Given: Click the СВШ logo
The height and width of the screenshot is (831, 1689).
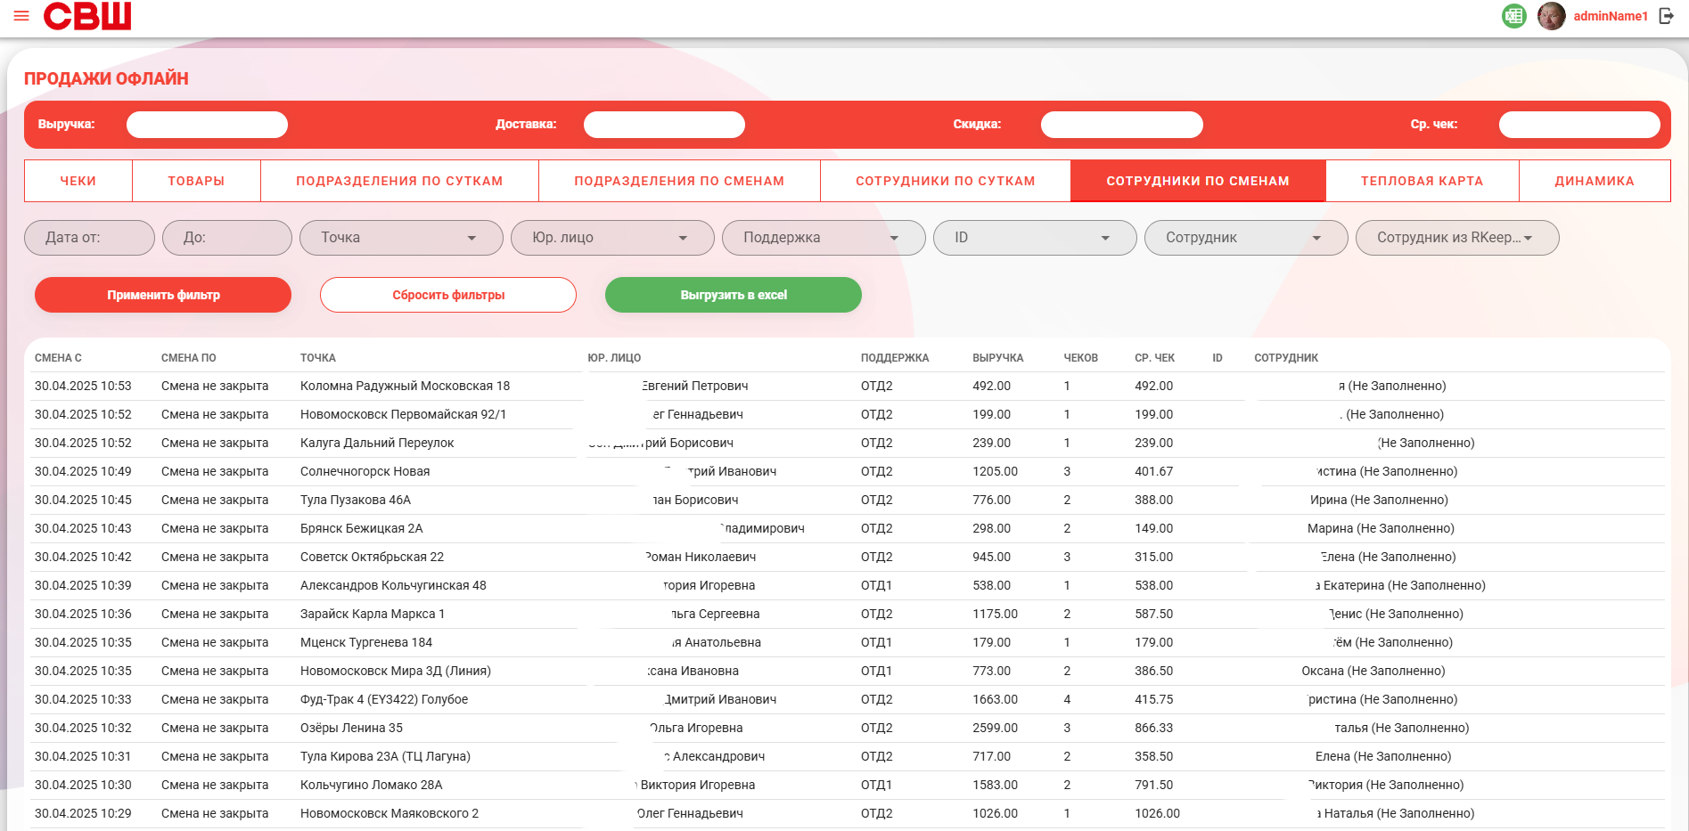Looking at the screenshot, I should coord(87,16).
